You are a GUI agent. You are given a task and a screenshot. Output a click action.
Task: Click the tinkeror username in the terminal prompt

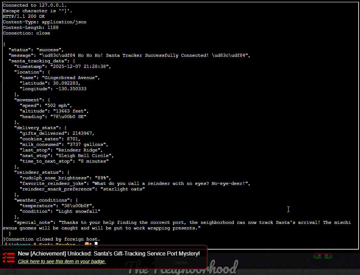click(20, 244)
